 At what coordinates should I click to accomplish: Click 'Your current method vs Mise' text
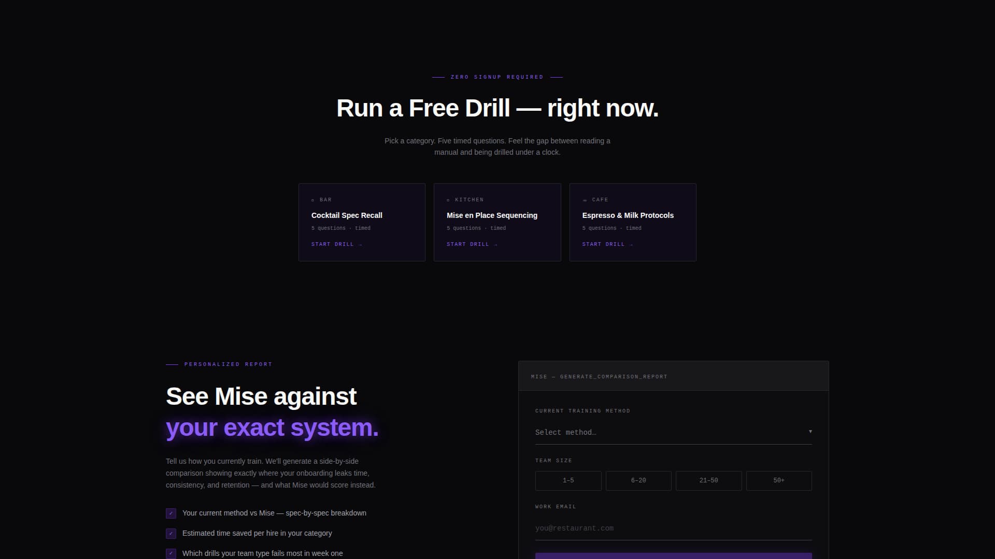[x=229, y=513]
